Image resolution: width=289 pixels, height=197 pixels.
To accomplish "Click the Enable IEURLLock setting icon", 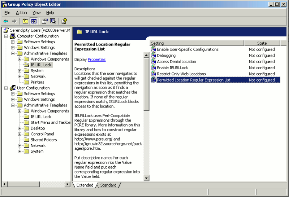I will (x=153, y=67).
